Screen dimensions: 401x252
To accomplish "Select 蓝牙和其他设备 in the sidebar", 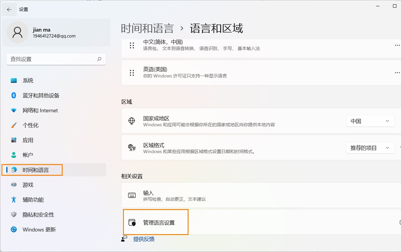I will (x=56, y=95).
